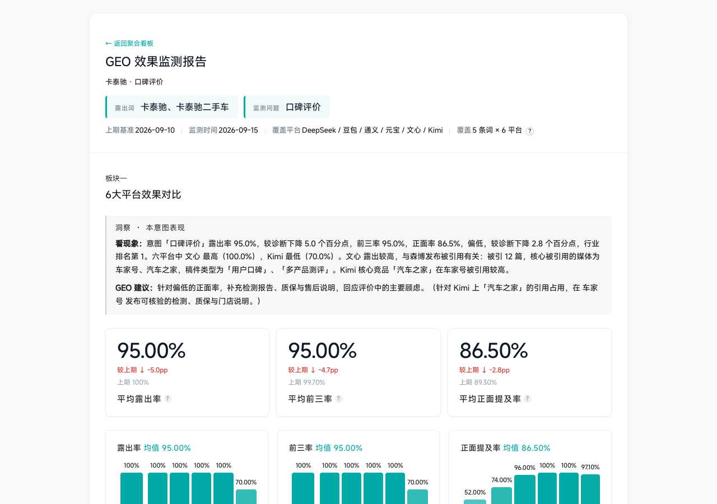Click the 95.00% value in 平均露出率 card

tap(151, 351)
